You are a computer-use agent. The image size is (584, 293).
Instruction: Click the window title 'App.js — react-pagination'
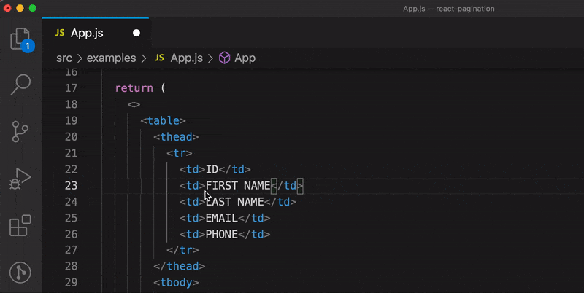(449, 9)
